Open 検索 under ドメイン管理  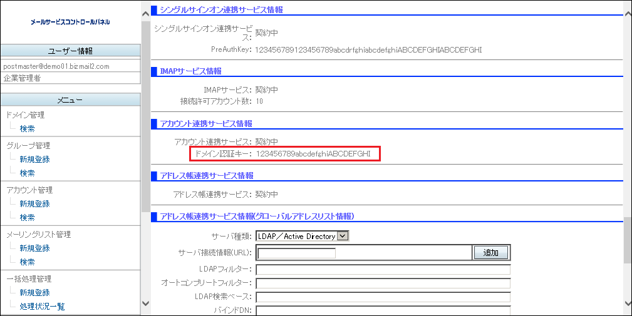pos(28,129)
